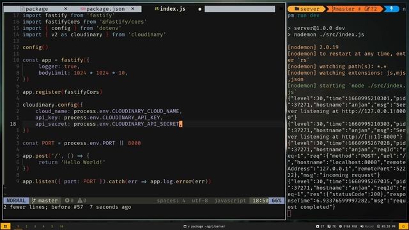Click the current line number 18
This screenshot has height=230, width=409.
13,124
